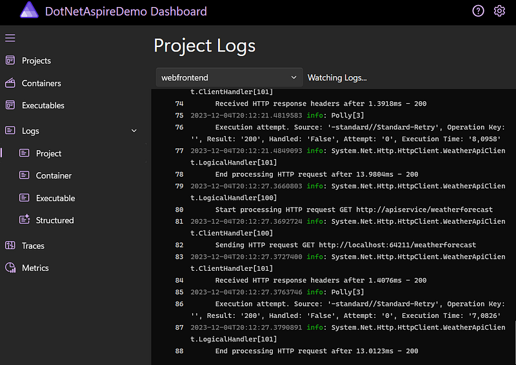Click the Aspire logo icon
The image size is (516, 365).
coord(29,10)
